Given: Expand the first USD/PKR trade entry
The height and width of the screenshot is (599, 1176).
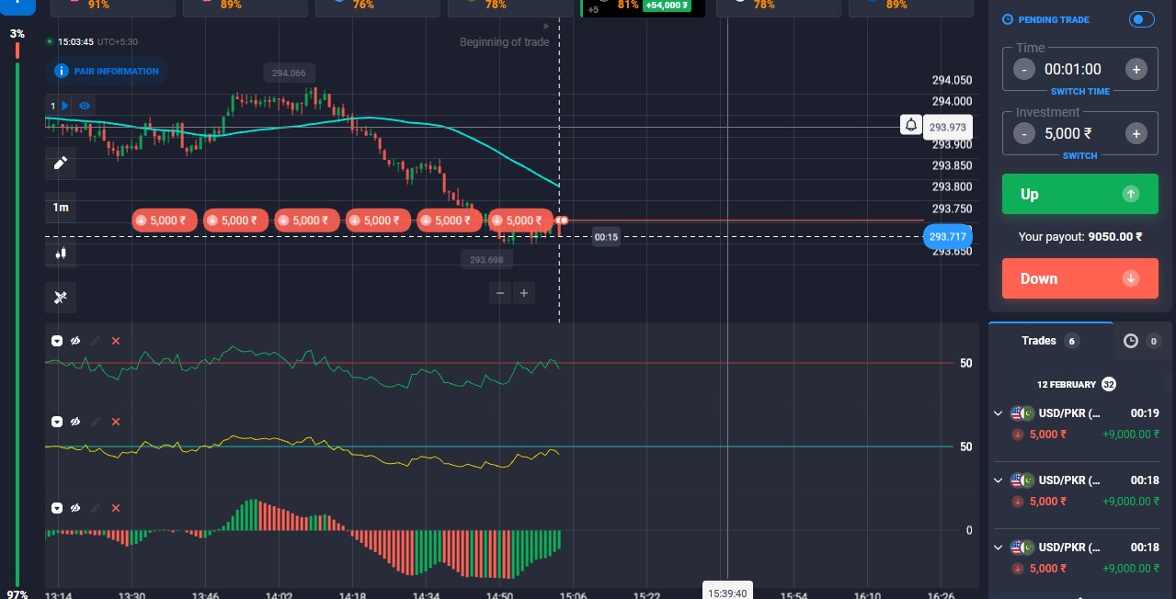Looking at the screenshot, I should [x=999, y=413].
